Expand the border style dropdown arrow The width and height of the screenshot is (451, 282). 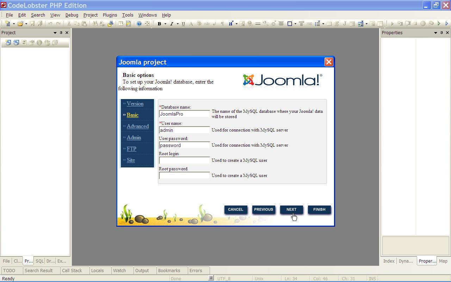295,24
